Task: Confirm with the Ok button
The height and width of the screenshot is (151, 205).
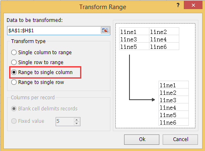Action: coord(142,139)
